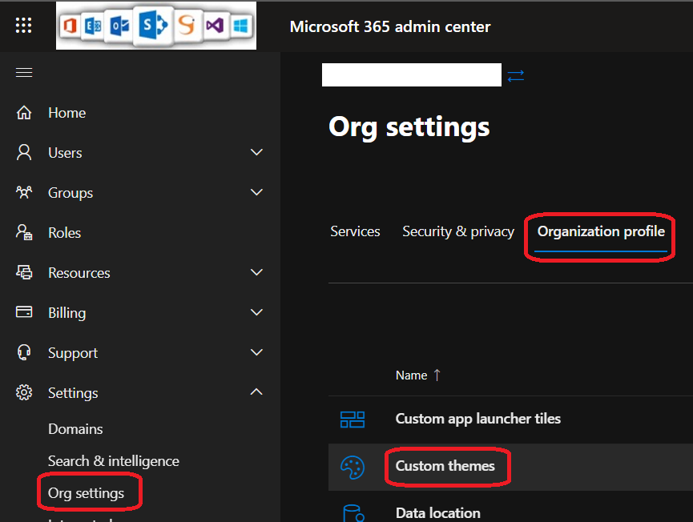Image resolution: width=693 pixels, height=522 pixels.
Task: Sort list by Name column header
Action: pos(411,375)
